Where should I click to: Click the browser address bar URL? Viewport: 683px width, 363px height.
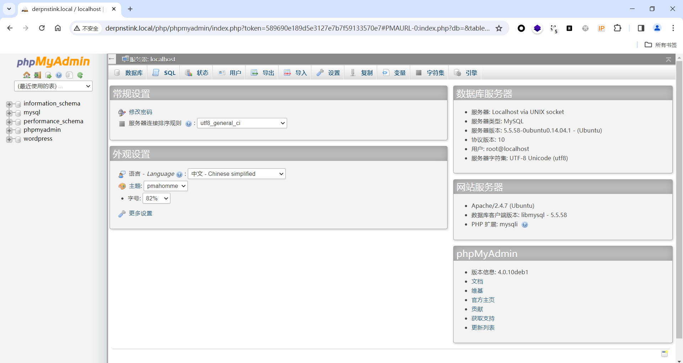click(x=297, y=28)
